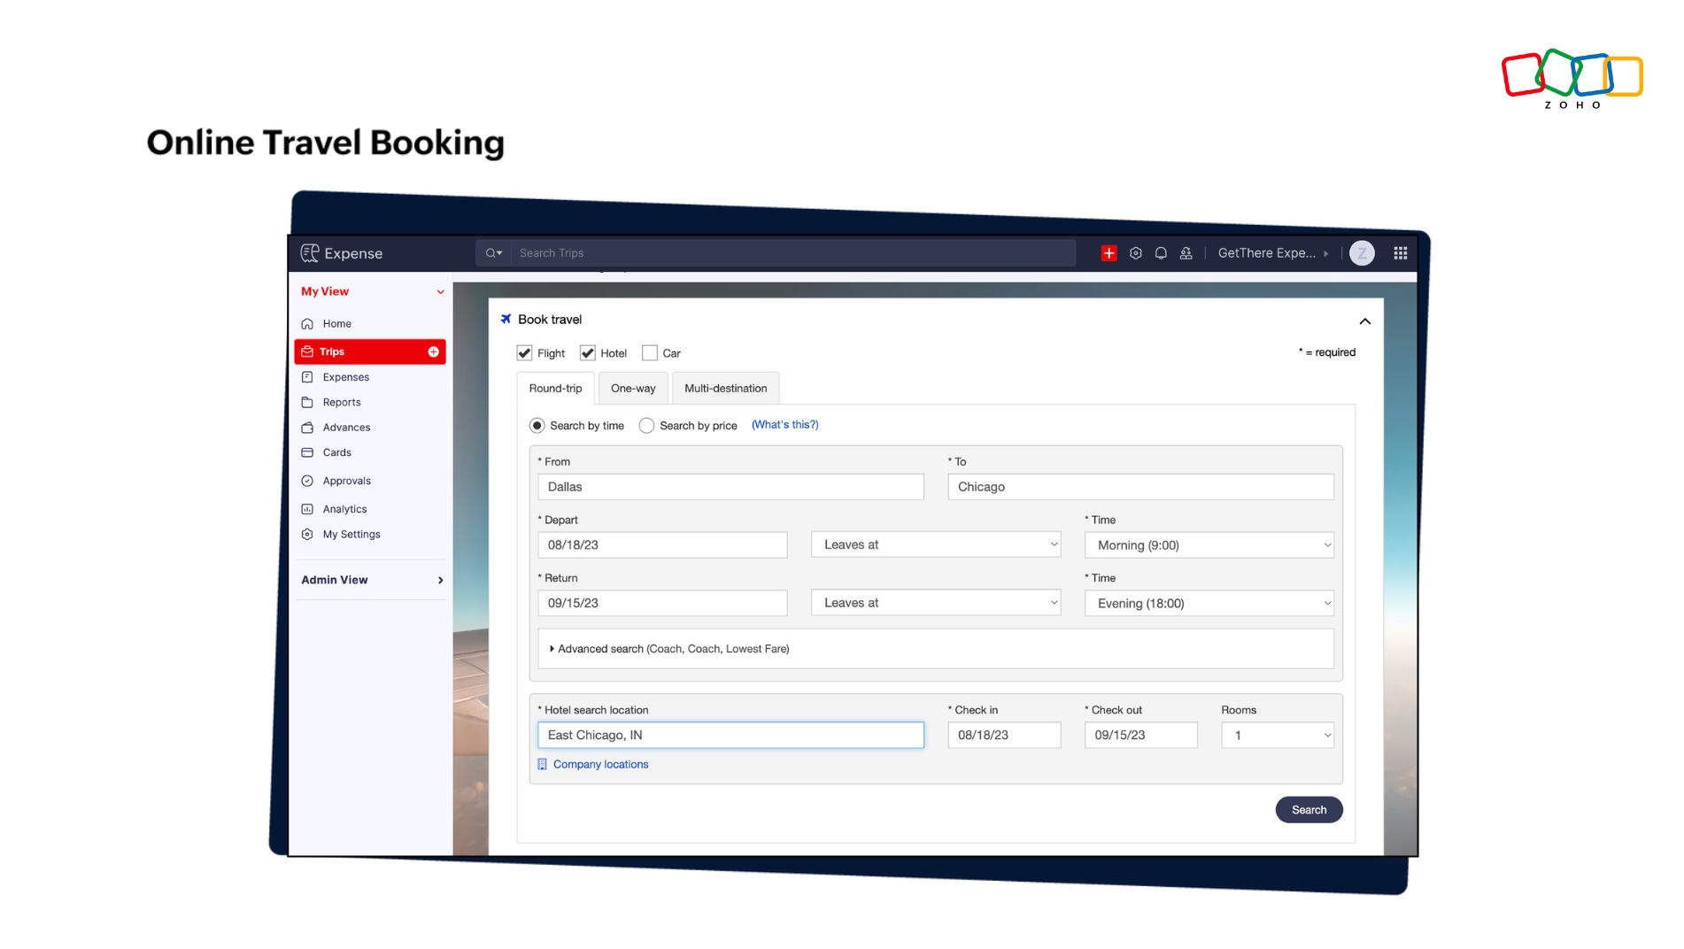Open notifications from the bell icon
The width and height of the screenshot is (1684, 949).
(1161, 252)
